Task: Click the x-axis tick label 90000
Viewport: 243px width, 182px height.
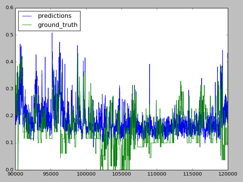Action: click(15, 174)
